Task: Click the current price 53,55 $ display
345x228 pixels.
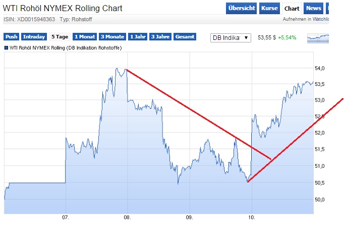Action: [266, 37]
